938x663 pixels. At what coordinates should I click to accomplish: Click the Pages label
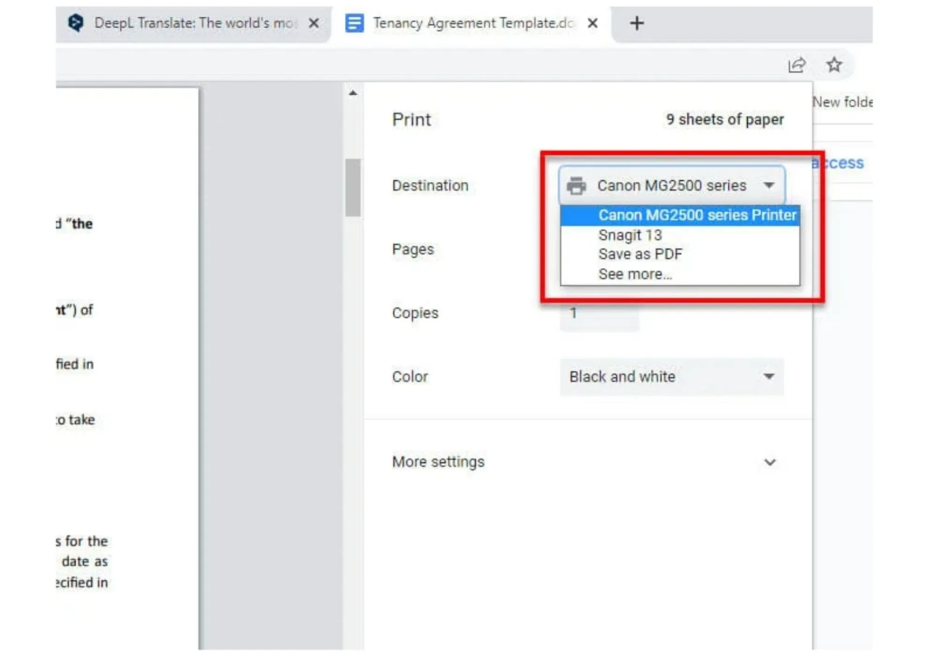point(413,249)
